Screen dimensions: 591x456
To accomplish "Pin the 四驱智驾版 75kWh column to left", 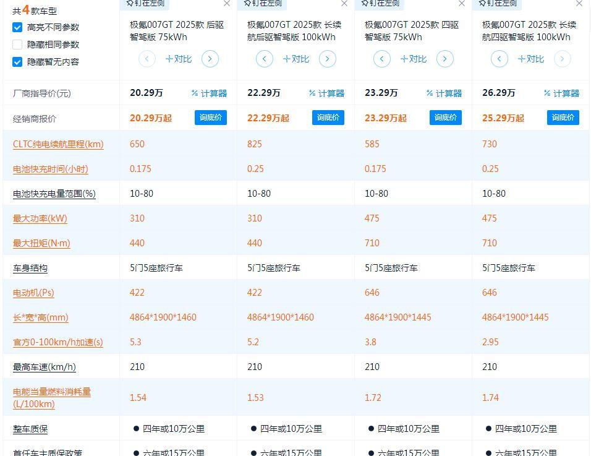I will pyautogui.click(x=381, y=3).
